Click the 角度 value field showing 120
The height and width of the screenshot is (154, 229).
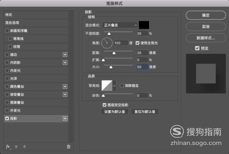pyautogui.click(x=121, y=43)
